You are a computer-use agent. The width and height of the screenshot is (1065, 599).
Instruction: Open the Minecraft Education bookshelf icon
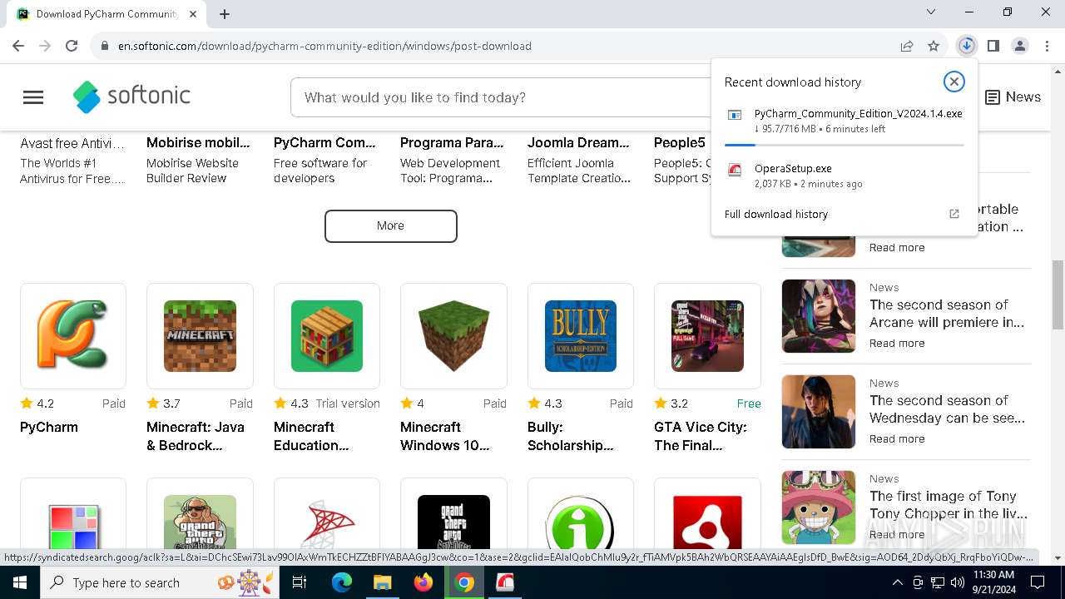click(x=327, y=335)
